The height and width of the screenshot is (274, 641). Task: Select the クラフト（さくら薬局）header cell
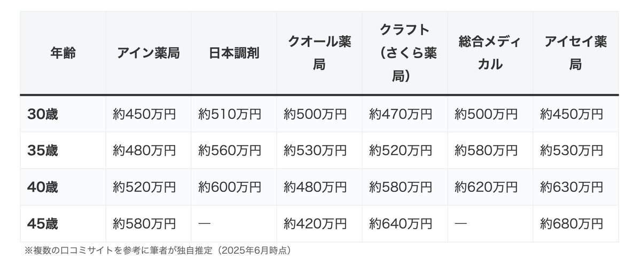click(404, 53)
